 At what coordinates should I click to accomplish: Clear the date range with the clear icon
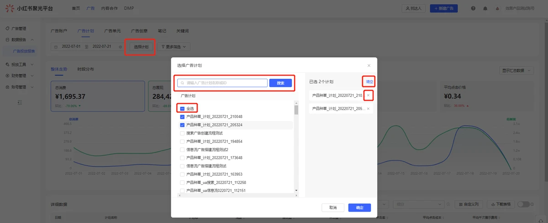point(120,47)
